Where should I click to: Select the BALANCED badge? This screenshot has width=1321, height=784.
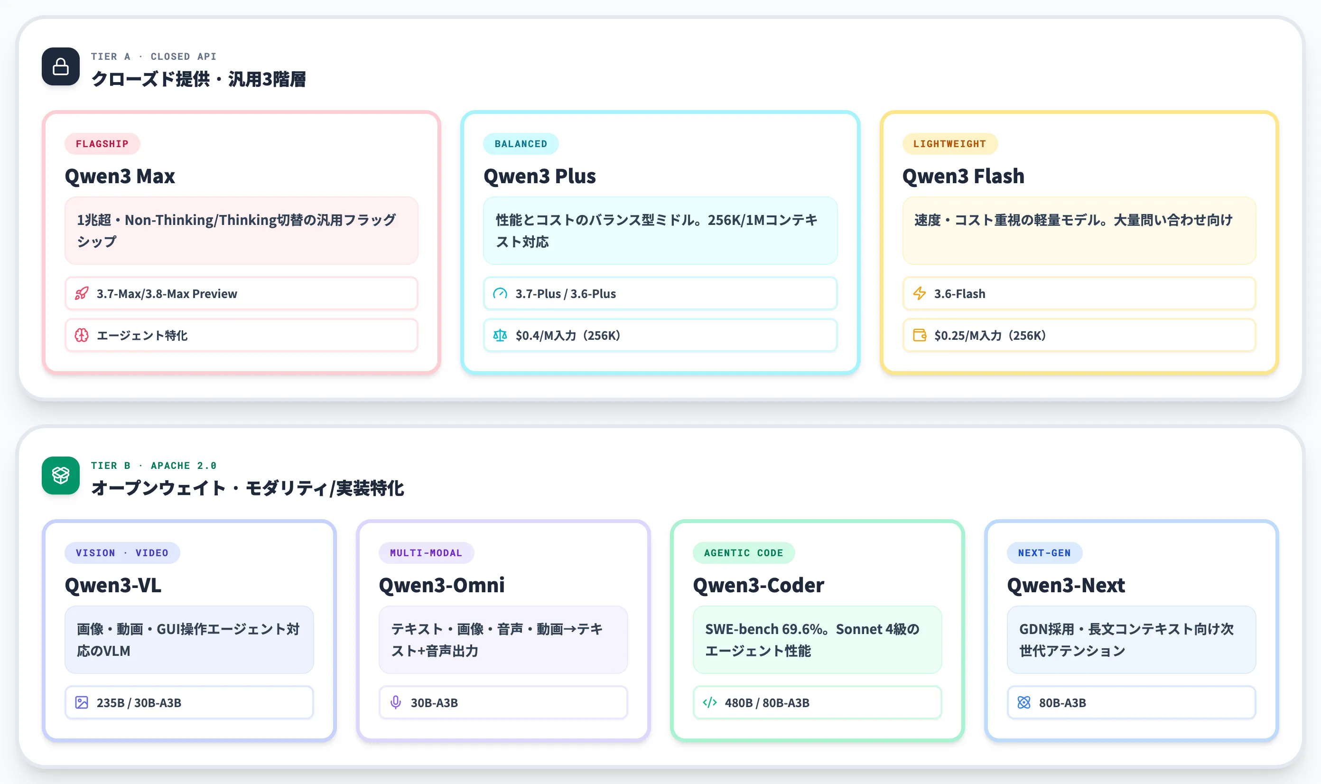tap(521, 144)
